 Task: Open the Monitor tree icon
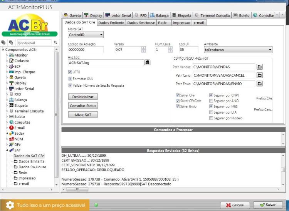12,55
